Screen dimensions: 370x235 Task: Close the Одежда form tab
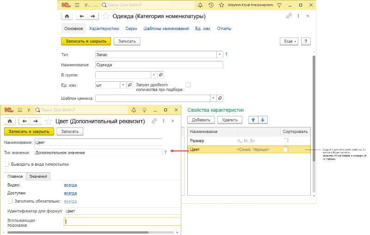coord(308,16)
